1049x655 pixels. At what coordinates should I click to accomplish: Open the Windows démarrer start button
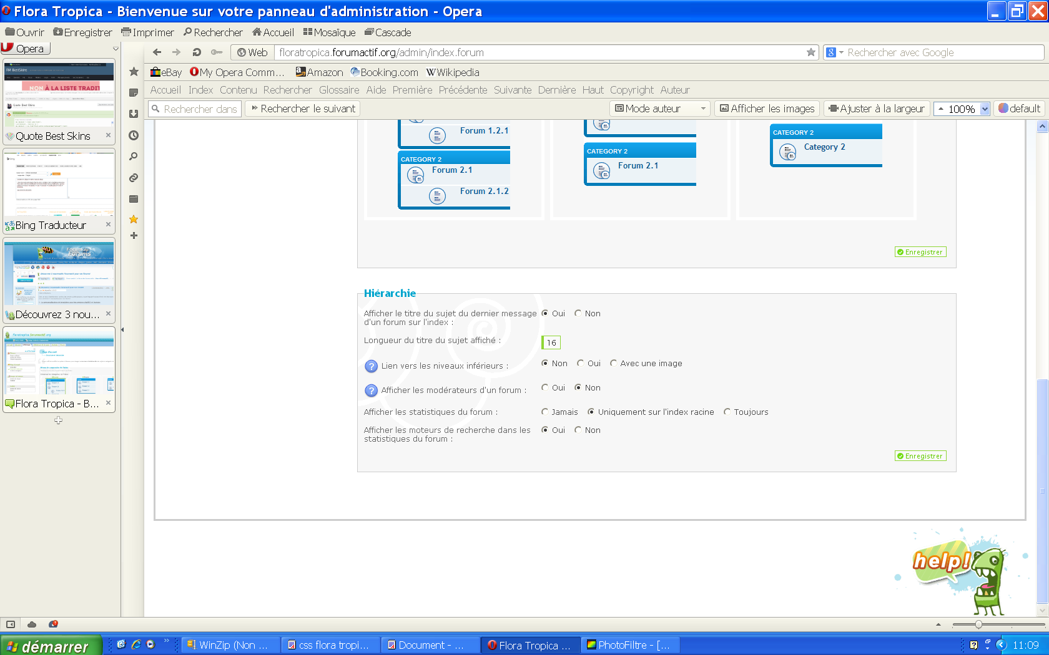[51, 646]
